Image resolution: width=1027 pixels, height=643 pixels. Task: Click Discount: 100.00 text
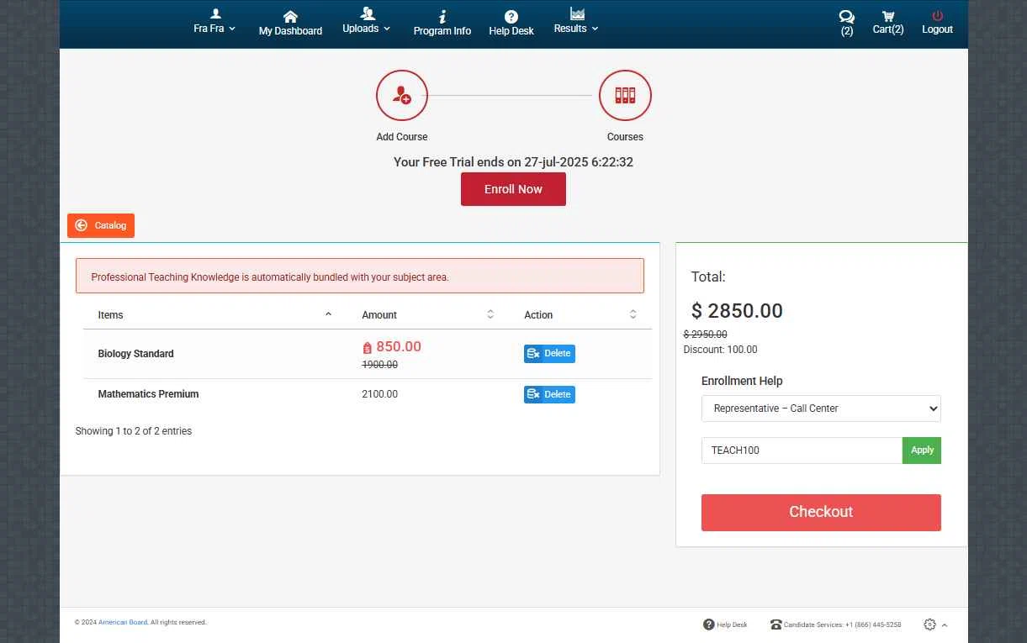pyautogui.click(x=720, y=350)
